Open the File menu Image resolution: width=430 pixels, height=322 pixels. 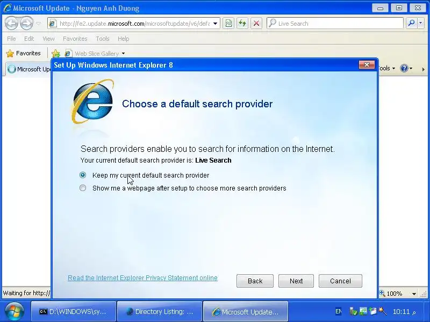click(x=11, y=39)
